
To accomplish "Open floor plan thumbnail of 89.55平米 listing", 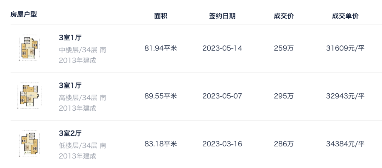I will pos(29,96).
